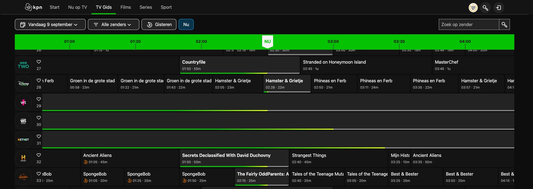Click the KPN logo
This screenshot has width=533, height=189.
[x=34, y=7]
